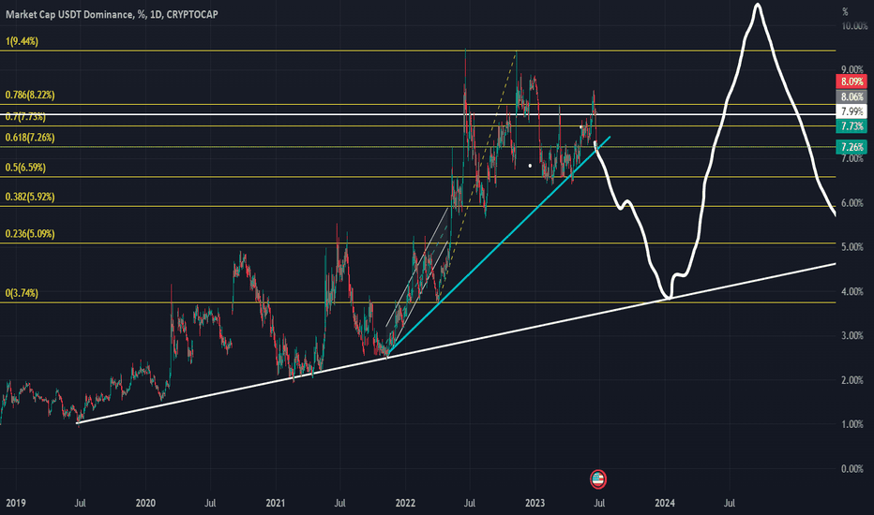Click the Fibonacci label 0(3.74%)
This screenshot has height=515, width=874.
[x=22, y=293]
